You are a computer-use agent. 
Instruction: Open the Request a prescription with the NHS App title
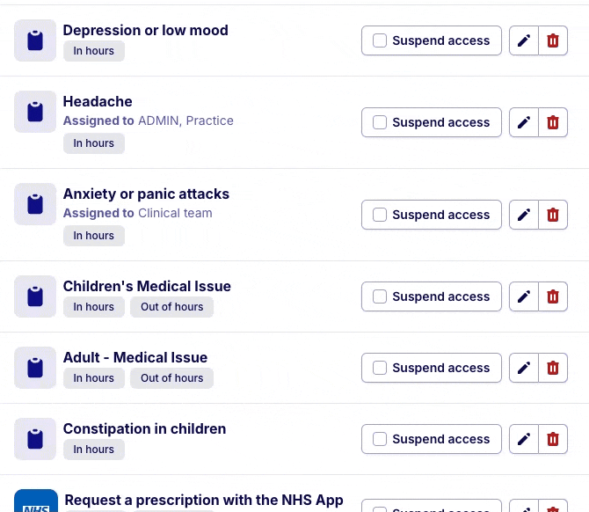pyautogui.click(x=204, y=501)
